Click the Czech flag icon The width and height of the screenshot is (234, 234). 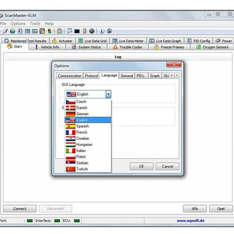tap(70, 101)
